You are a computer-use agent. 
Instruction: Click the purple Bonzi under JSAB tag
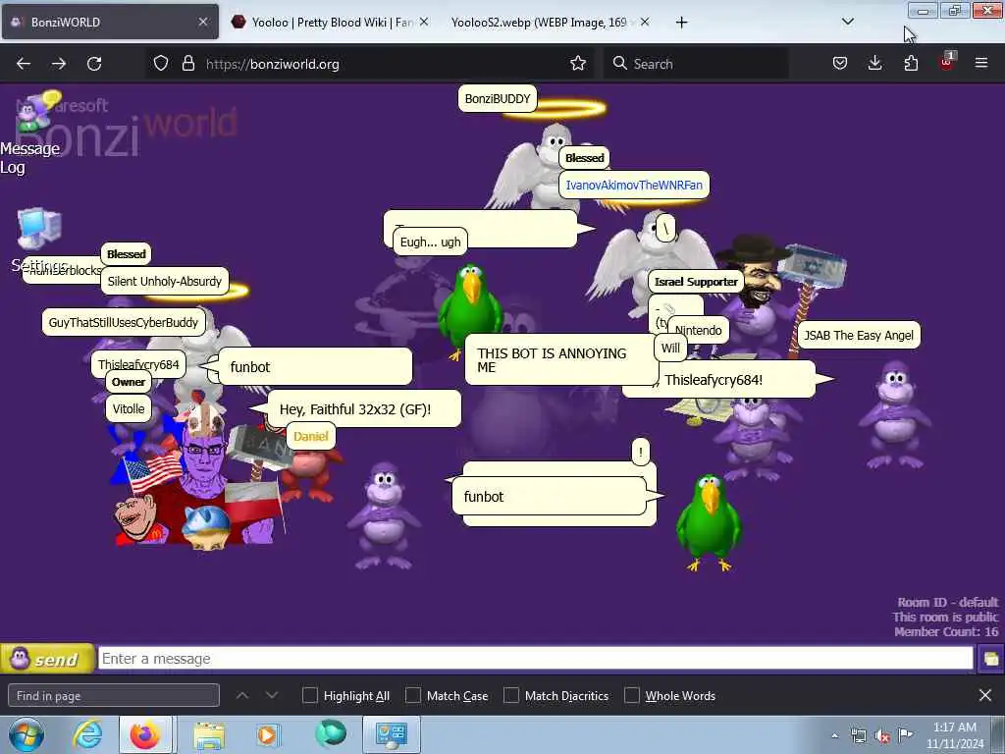click(895, 415)
